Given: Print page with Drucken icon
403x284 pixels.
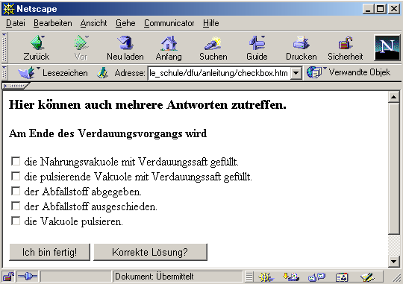Looking at the screenshot, I should pos(302,48).
